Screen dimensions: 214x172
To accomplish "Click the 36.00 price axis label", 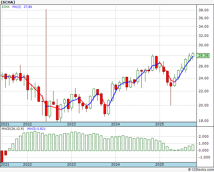I will [x=204, y=18].
